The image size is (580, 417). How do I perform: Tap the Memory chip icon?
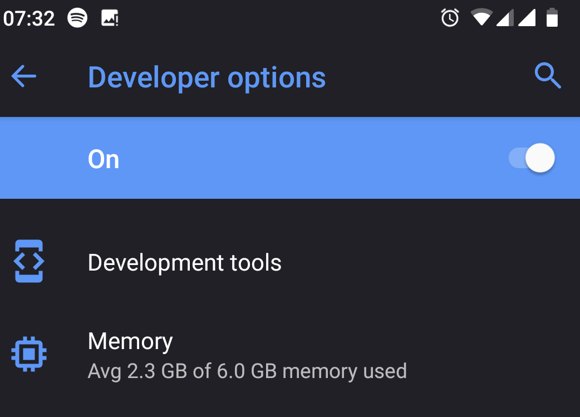coord(29,354)
